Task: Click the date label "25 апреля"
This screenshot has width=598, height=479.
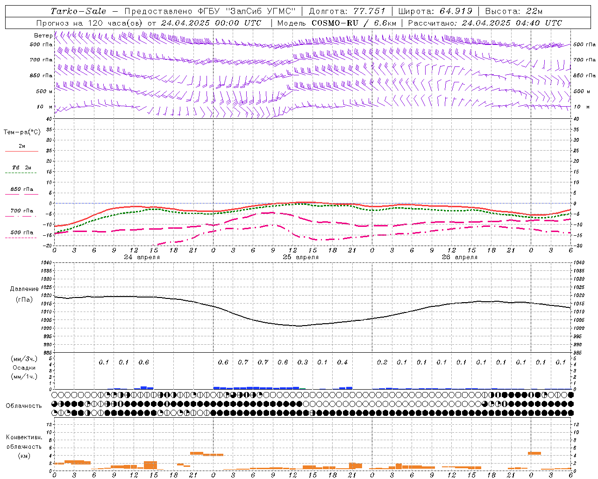Action: tap(300, 257)
